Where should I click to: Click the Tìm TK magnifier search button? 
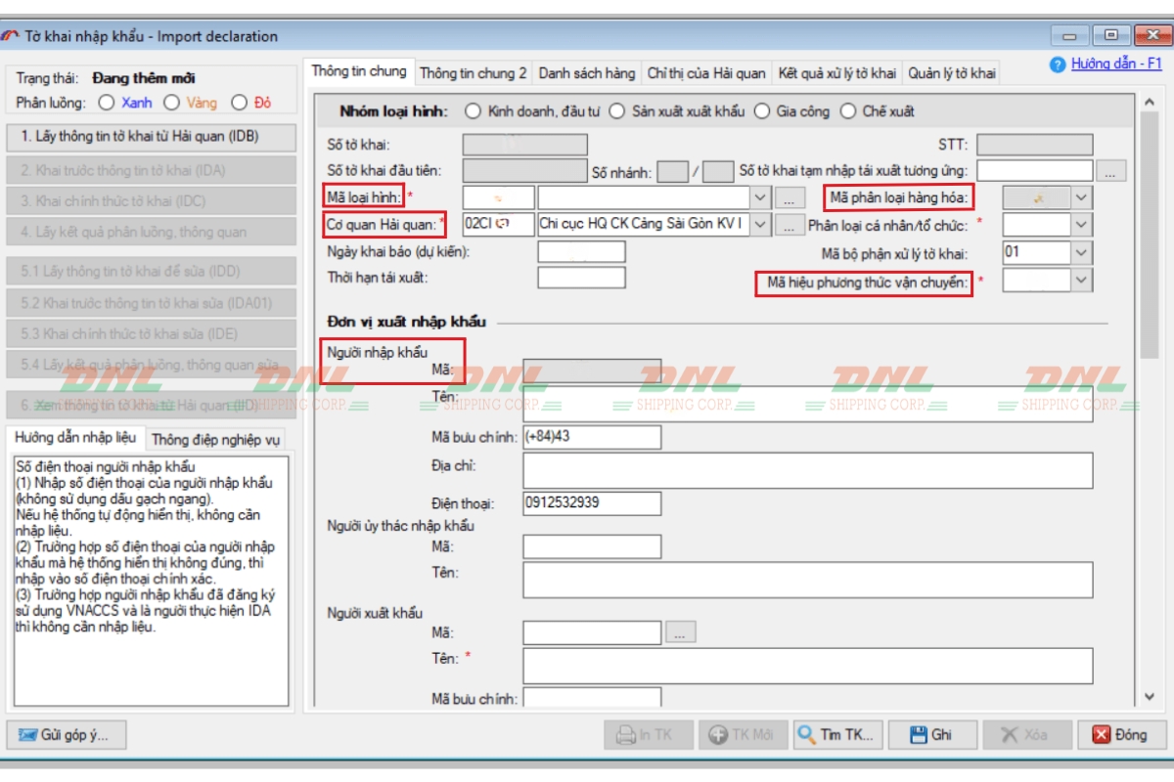click(x=837, y=735)
